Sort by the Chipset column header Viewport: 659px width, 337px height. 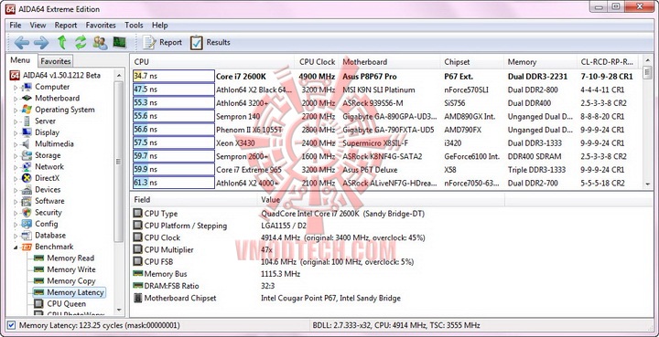[471, 61]
